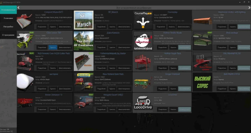Deactivate the NF_Marsch mod
The height and width of the screenshot is (133, 251).
[x=124, y=27]
